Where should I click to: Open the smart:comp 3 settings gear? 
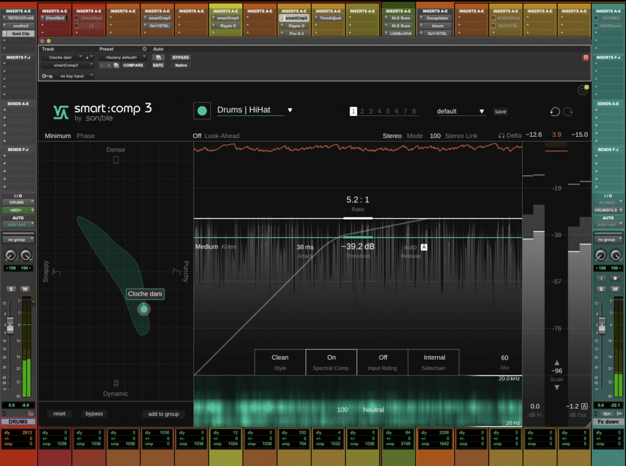[x=583, y=89]
